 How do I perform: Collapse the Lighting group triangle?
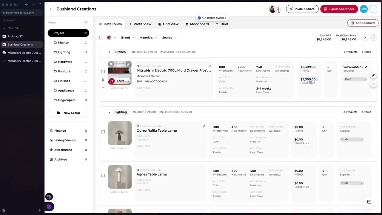(109, 112)
